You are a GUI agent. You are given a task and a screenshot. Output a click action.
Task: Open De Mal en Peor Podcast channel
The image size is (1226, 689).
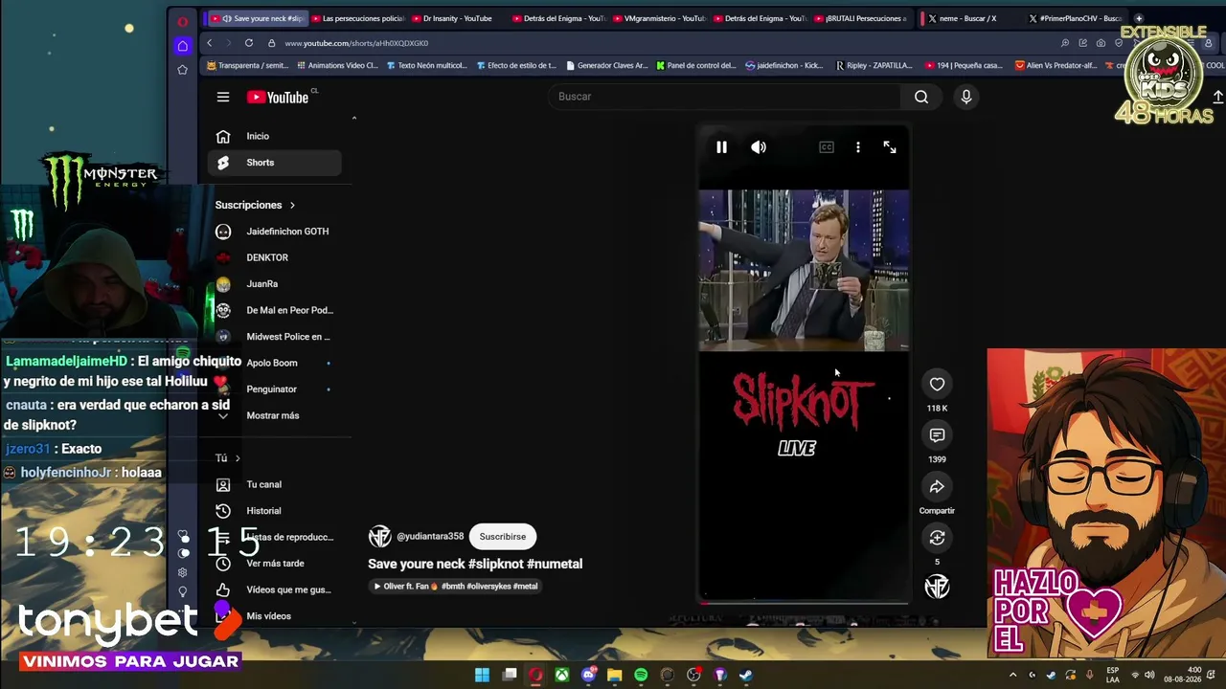(277, 310)
